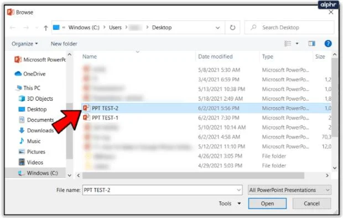343x218 pixels.
Task: Select the PPT TEST-1 file name
Action: pos(105,118)
